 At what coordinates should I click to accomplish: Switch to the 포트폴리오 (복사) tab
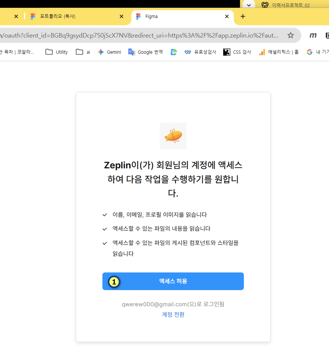pos(75,17)
